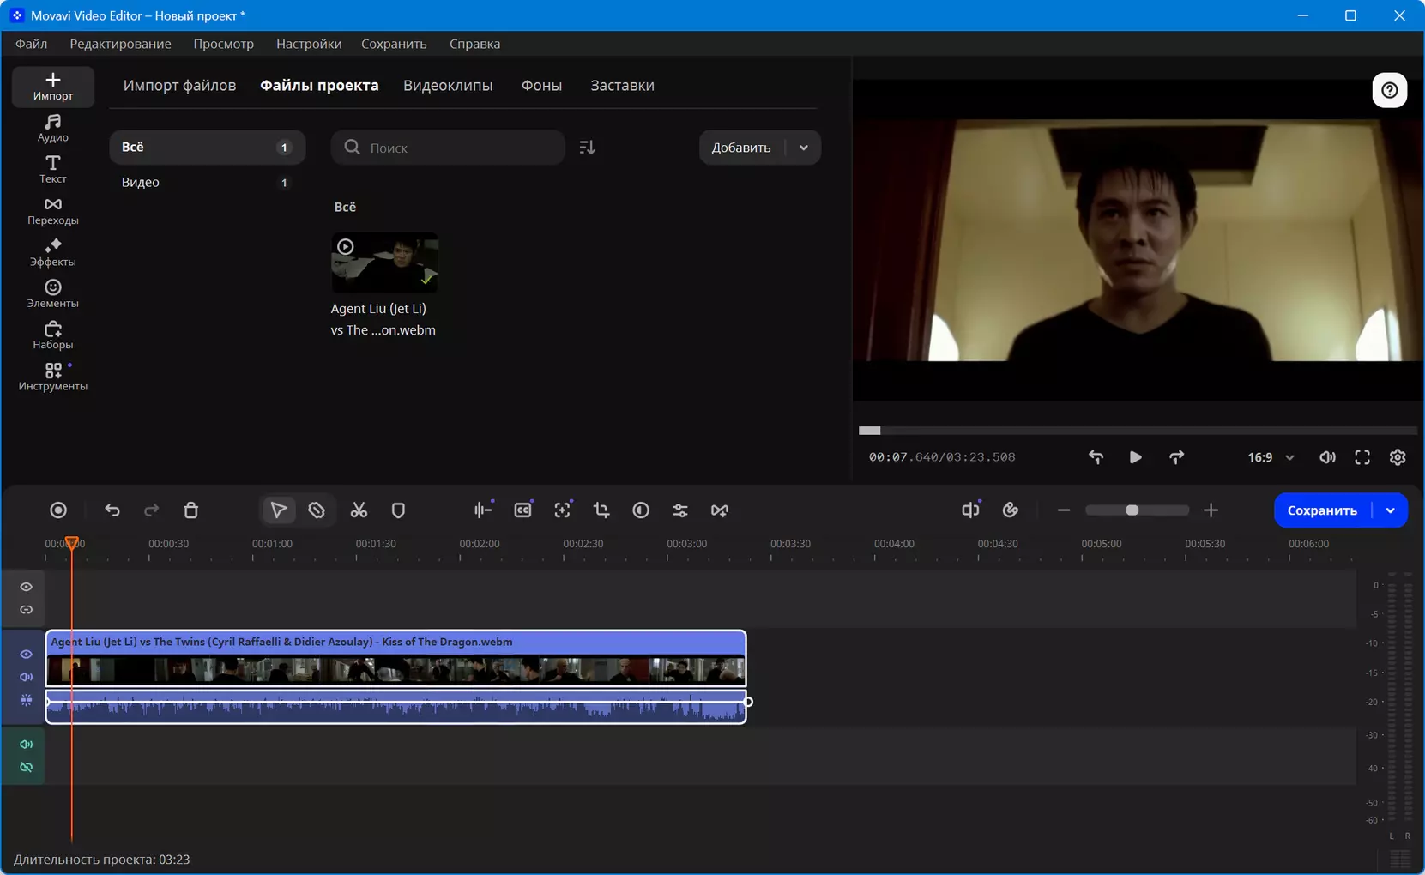Mute the main video track audio
The height and width of the screenshot is (875, 1425).
(x=27, y=678)
